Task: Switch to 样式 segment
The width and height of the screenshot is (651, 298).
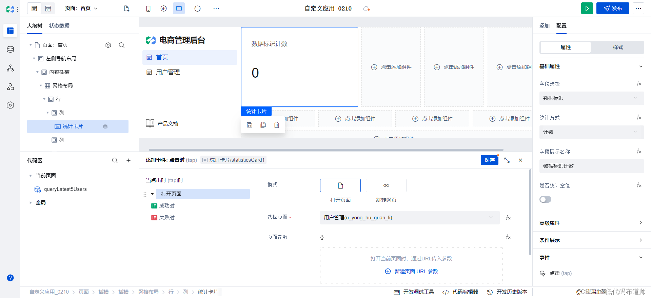Action: 618,47
